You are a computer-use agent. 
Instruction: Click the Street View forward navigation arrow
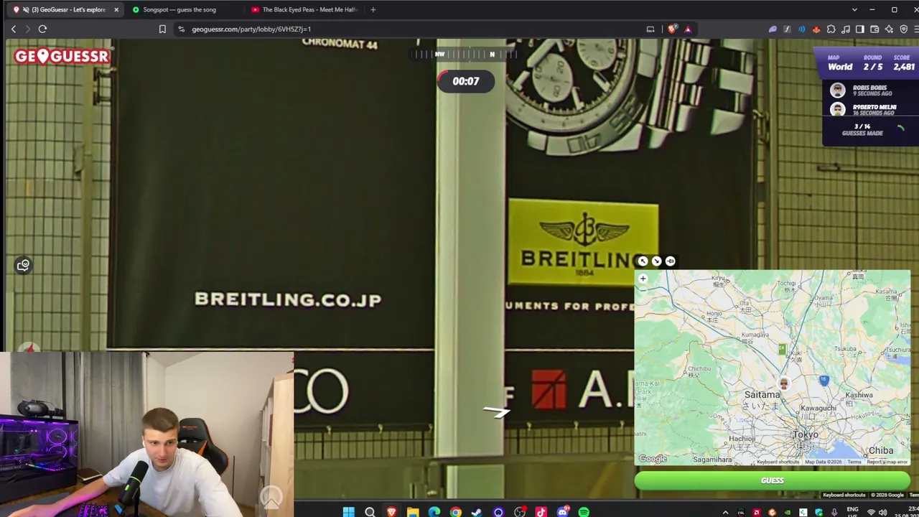coord(496,411)
